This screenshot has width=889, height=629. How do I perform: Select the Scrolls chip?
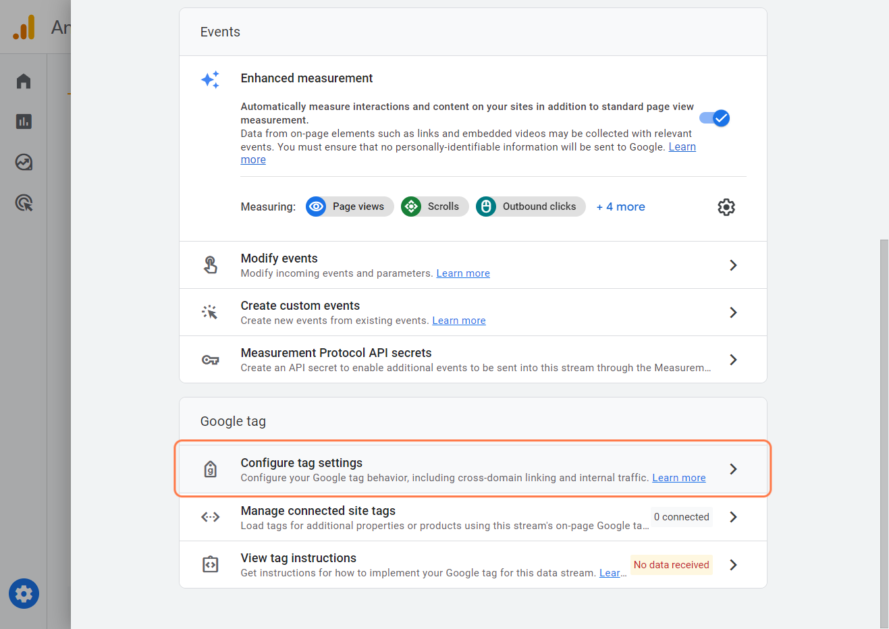click(435, 207)
